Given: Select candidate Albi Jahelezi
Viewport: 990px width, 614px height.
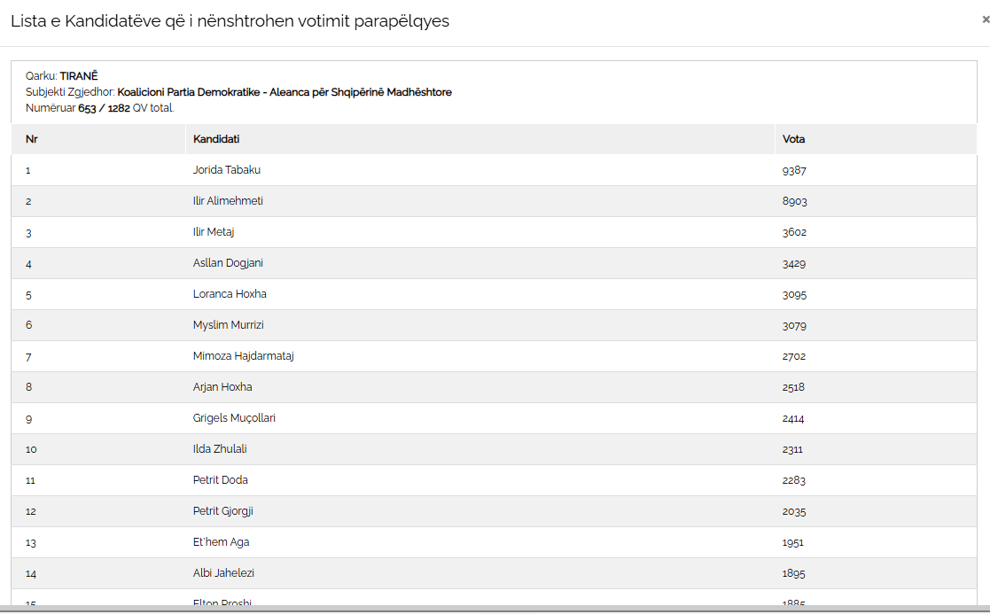Looking at the screenshot, I should pyautogui.click(x=223, y=573).
